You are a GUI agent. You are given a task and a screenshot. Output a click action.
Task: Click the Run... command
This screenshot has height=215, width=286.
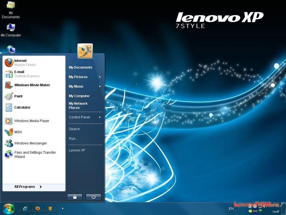tap(73, 138)
